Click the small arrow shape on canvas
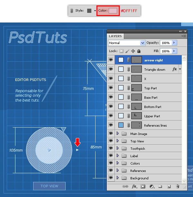This screenshot has height=197, width=193. tap(78, 150)
